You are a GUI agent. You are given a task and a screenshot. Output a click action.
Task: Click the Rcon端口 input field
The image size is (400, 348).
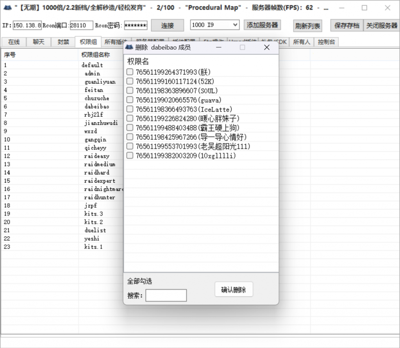tap(81, 25)
